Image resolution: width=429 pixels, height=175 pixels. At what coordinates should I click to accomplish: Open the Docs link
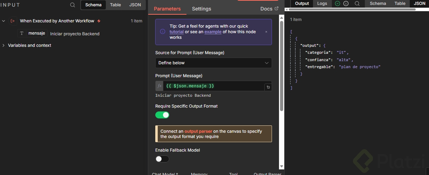(269, 9)
